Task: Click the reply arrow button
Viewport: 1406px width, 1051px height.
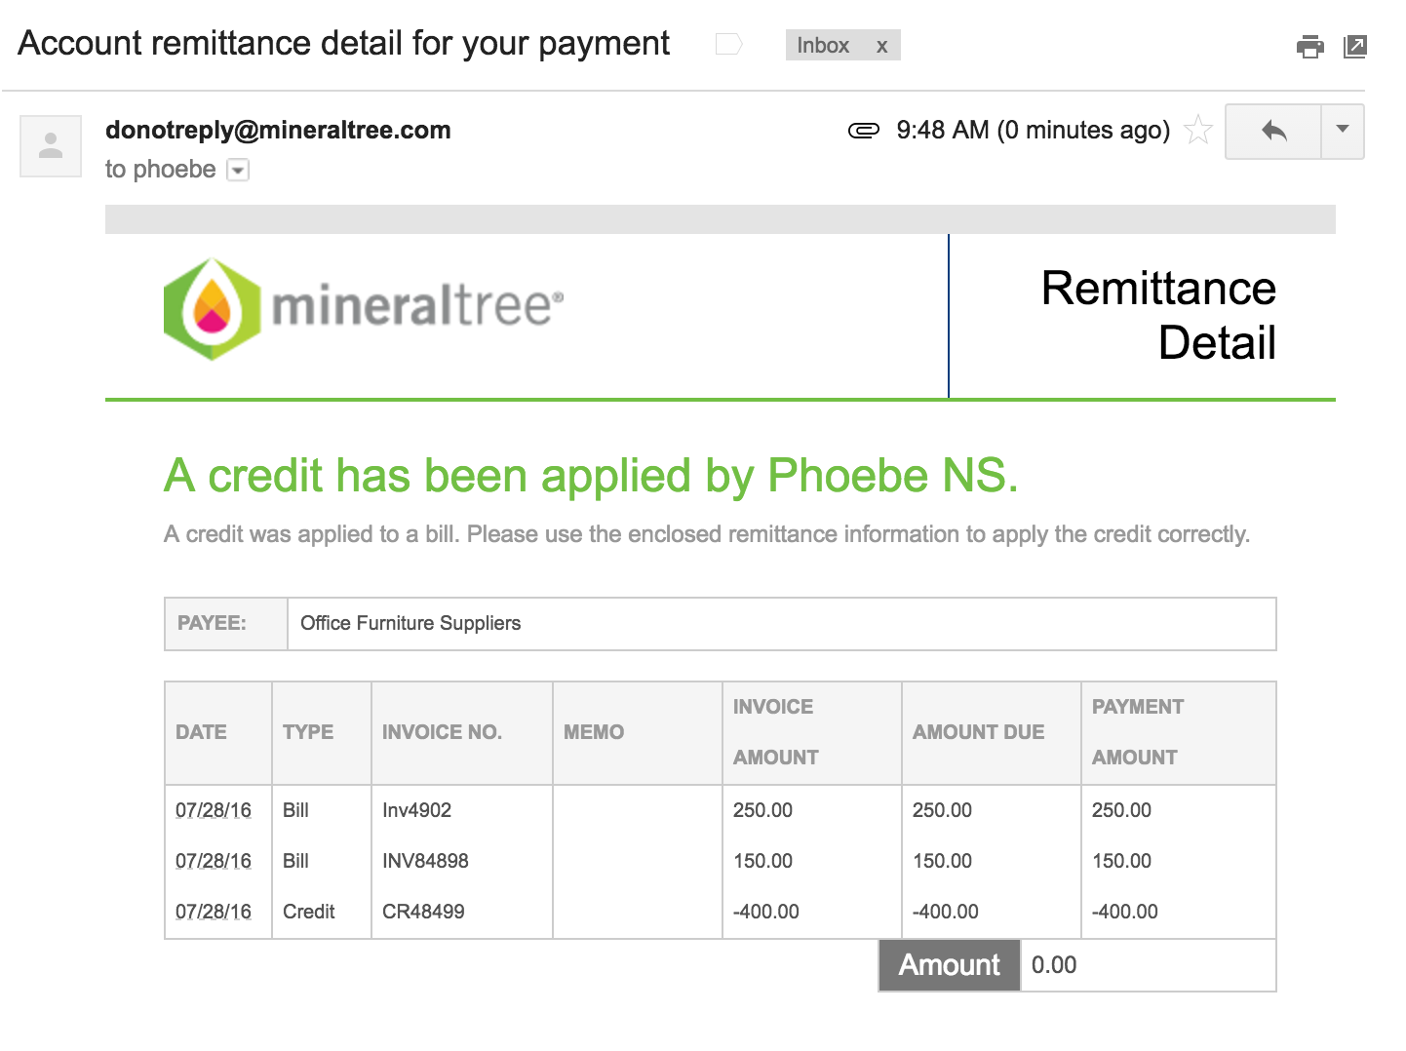Action: pyautogui.click(x=1273, y=131)
